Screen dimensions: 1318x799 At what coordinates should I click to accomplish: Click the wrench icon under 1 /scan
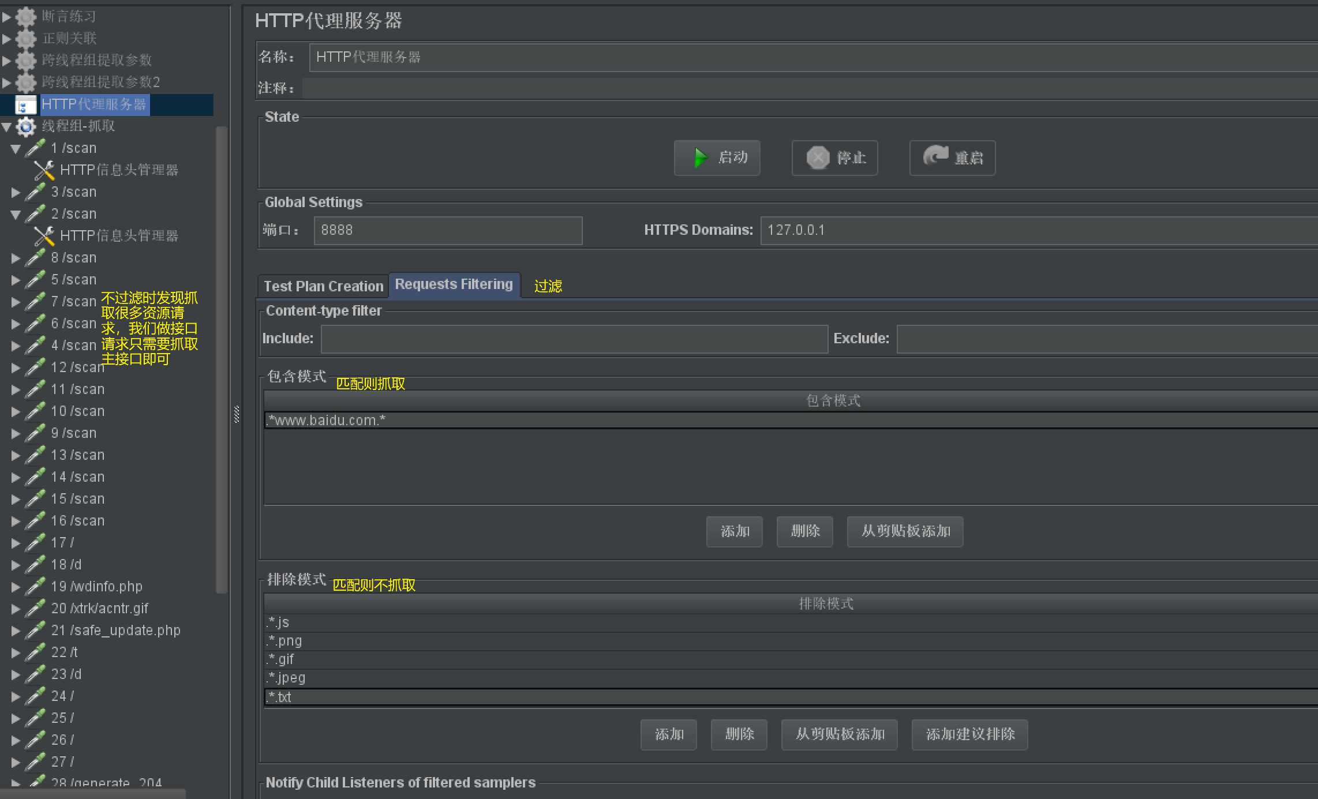pyautogui.click(x=44, y=170)
